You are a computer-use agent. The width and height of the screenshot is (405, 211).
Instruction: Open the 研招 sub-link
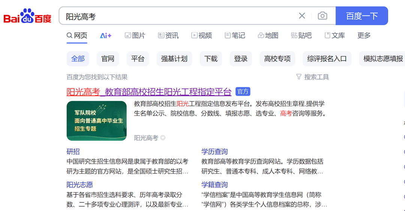(73, 152)
